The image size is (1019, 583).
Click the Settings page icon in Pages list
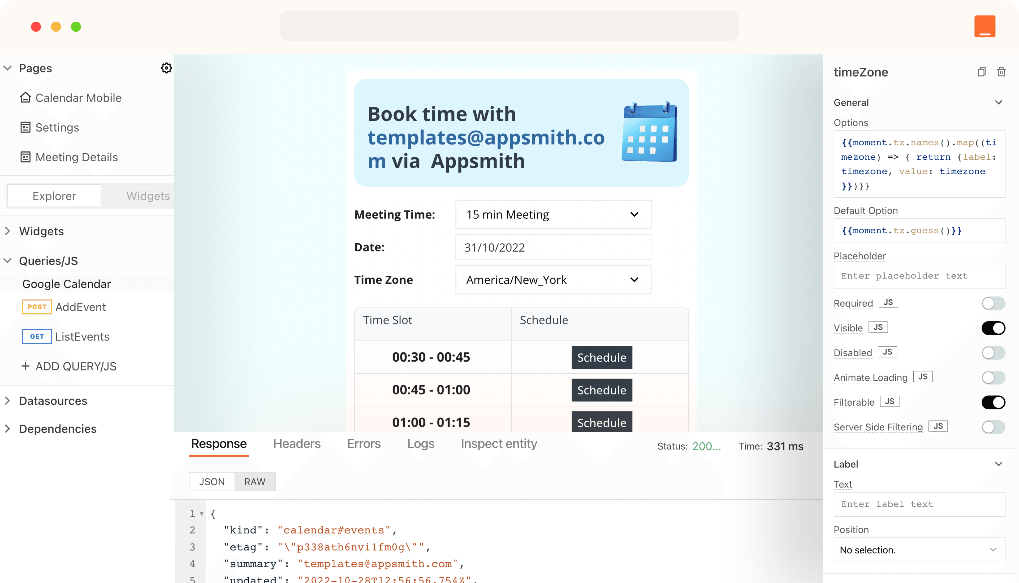[x=26, y=127]
